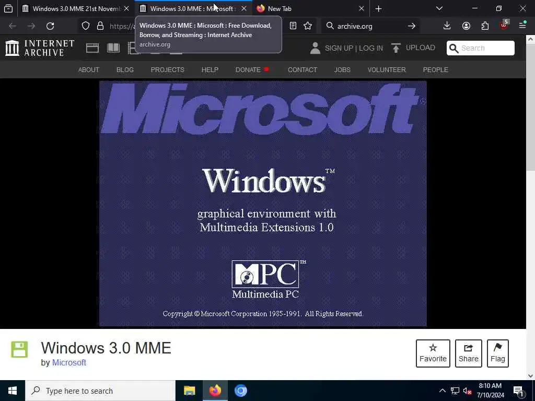Click SIGN UP link
Screen dimensions: 535x401
[x=339, y=48]
